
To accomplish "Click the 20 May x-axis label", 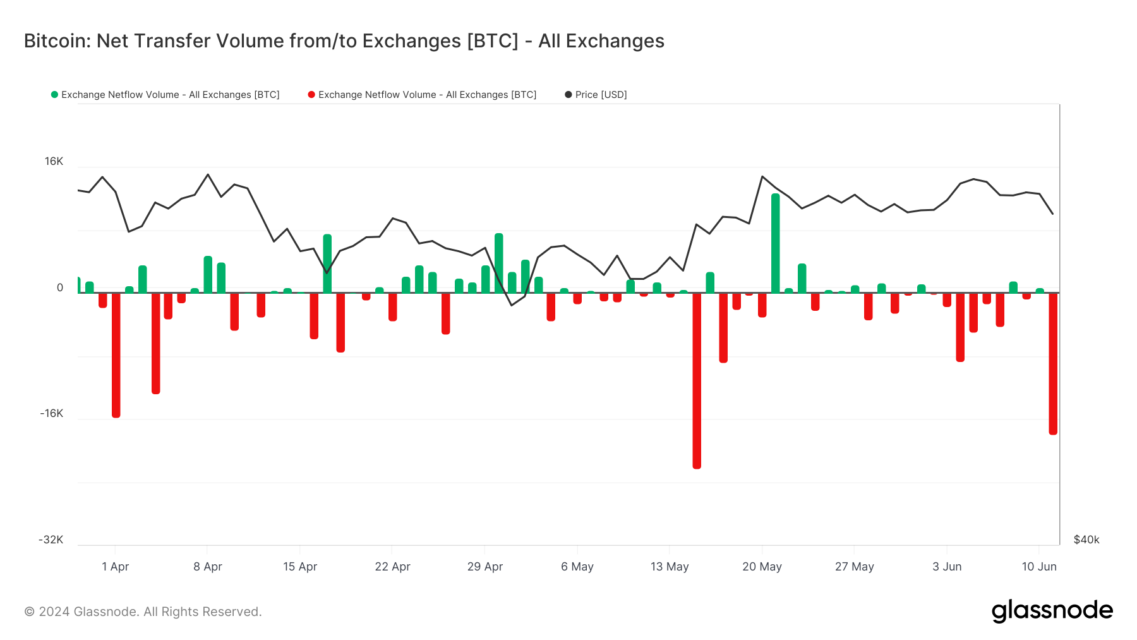I will [x=762, y=567].
